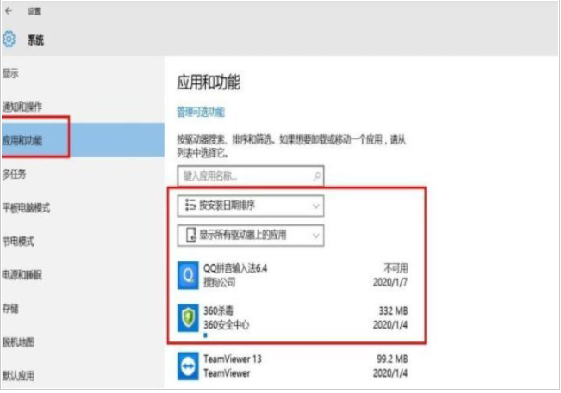Open 存储 settings page
The width and height of the screenshot is (561, 393).
tap(11, 309)
